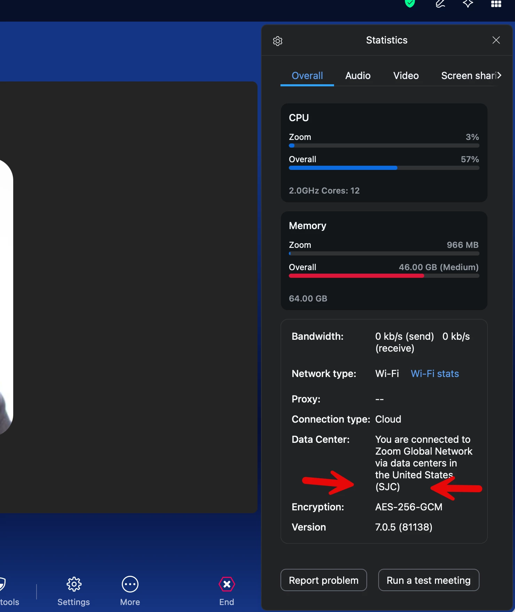Click the Bandwidth send and receive value
Image resolution: width=515 pixels, height=612 pixels.
tap(422, 342)
